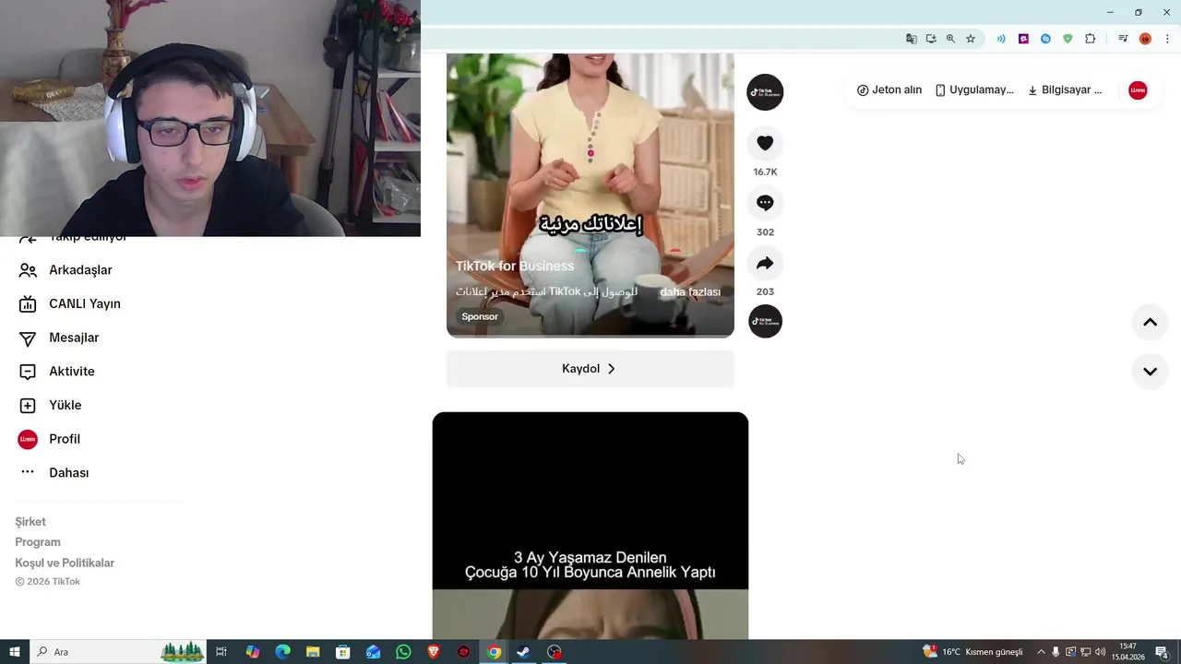Image resolution: width=1181 pixels, height=664 pixels.
Task: Expand caption with daha fazlası
Action: (x=690, y=292)
